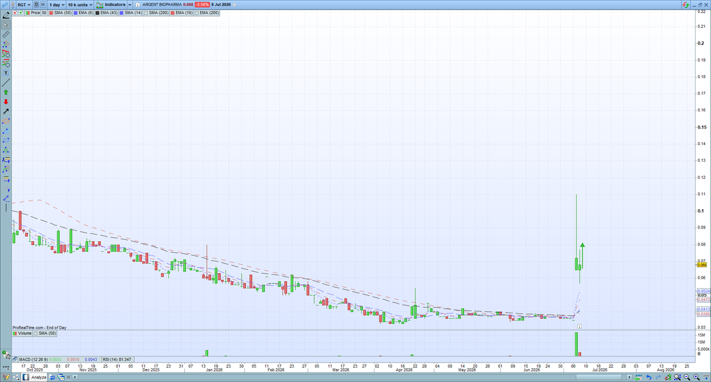The image size is (711, 382).
Task: Toggle the SMA (14) indicator
Action: pyautogui.click(x=130, y=12)
